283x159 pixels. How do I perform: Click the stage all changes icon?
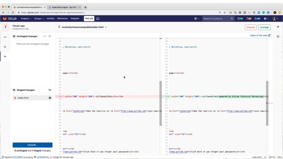(x=45, y=36)
